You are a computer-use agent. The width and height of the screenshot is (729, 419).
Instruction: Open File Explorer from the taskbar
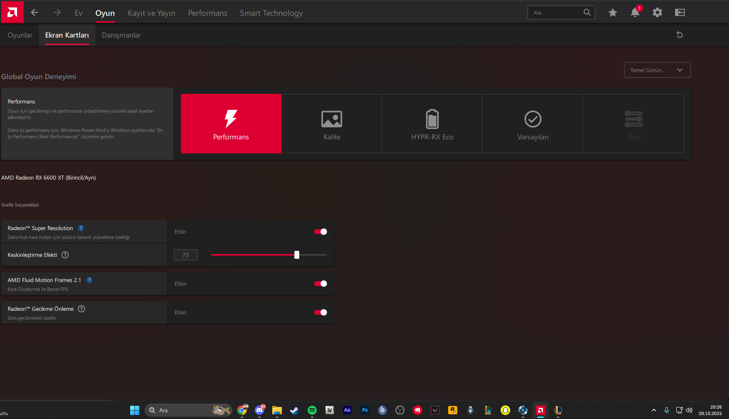tap(277, 410)
